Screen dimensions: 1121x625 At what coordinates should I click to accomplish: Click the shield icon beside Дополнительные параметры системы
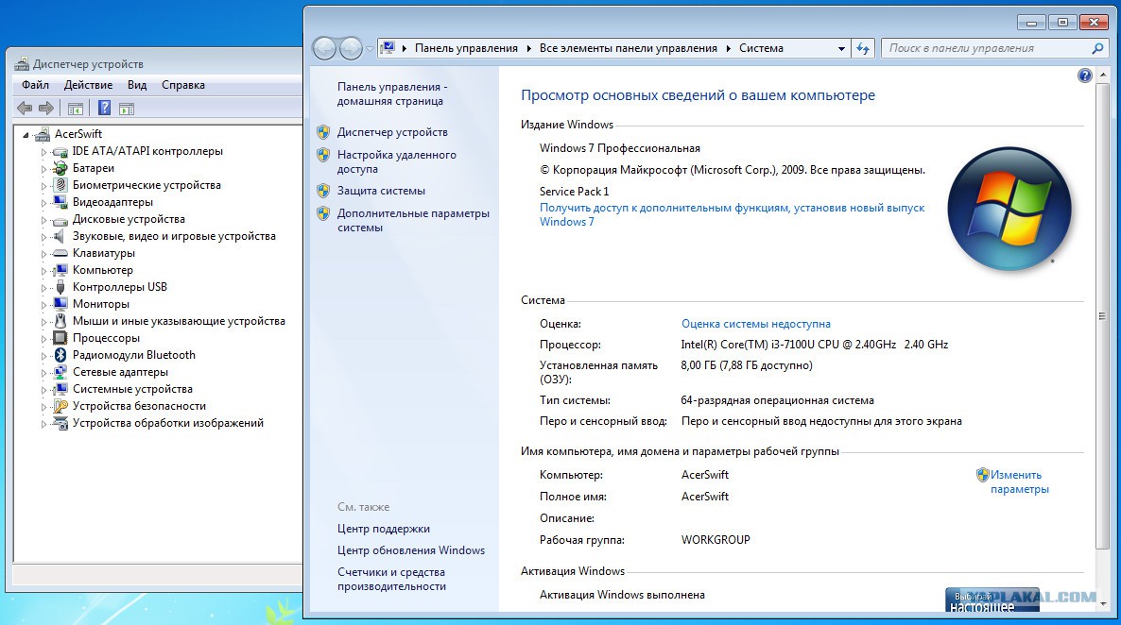click(x=323, y=213)
